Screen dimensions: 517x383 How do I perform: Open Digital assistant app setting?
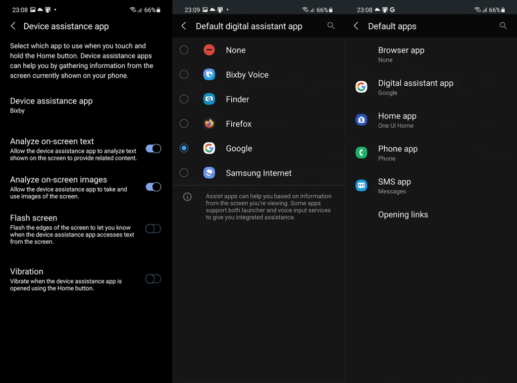click(431, 87)
